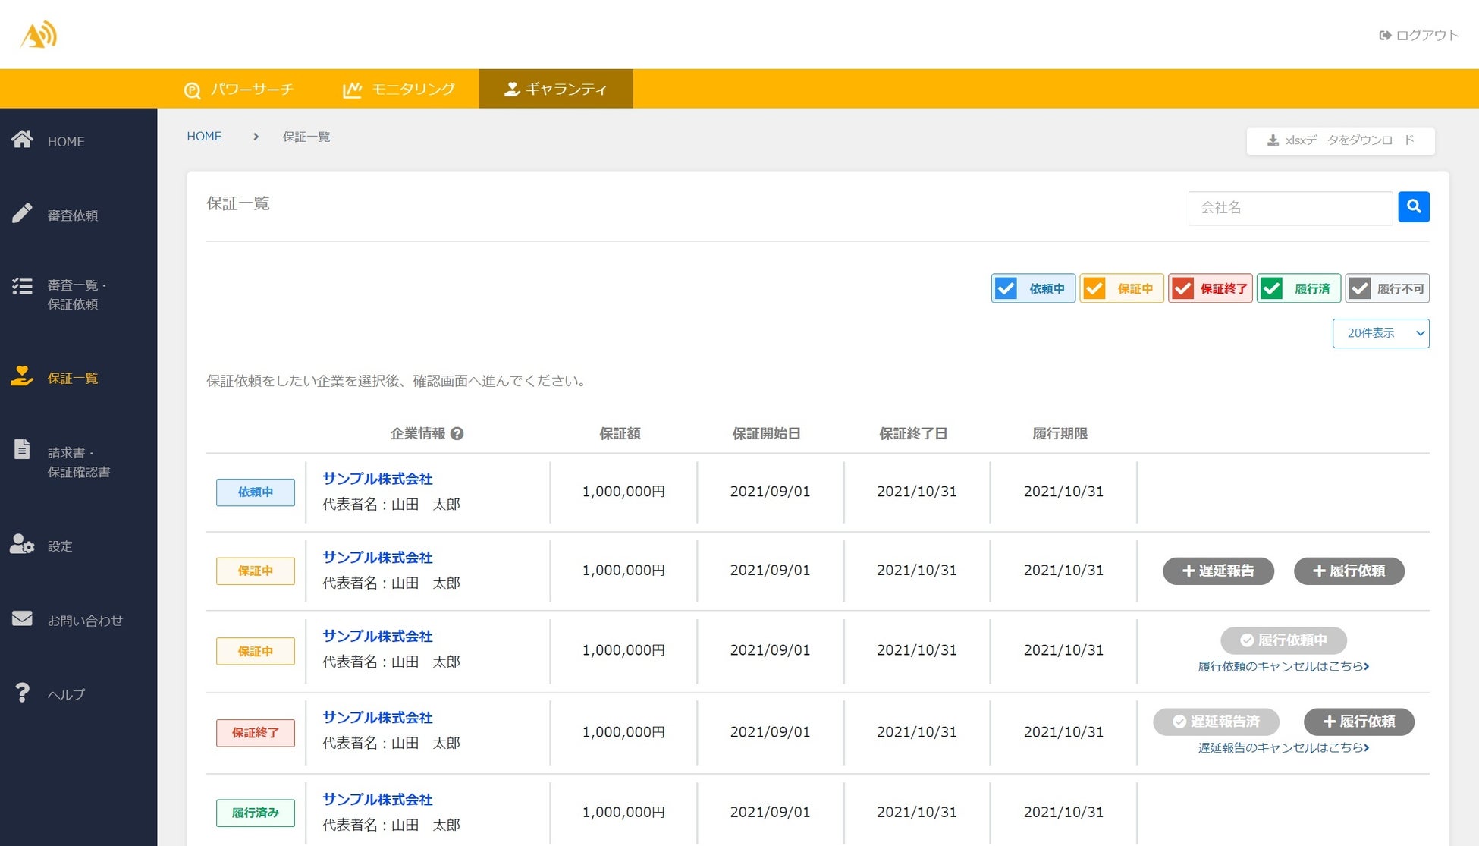Click the question mark ヘルプ icon
Image resolution: width=1479 pixels, height=846 pixels.
(x=22, y=692)
